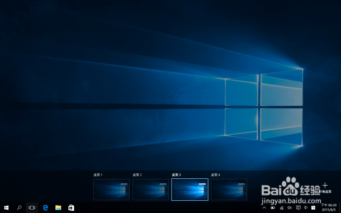Open the Action Center notifications
Viewport: 341px width, 213px height.
click(x=299, y=208)
